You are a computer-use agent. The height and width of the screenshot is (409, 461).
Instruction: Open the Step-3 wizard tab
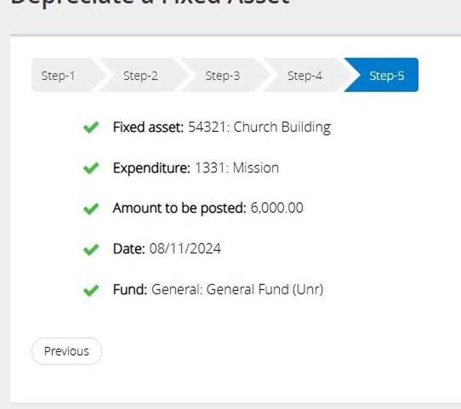coord(222,76)
